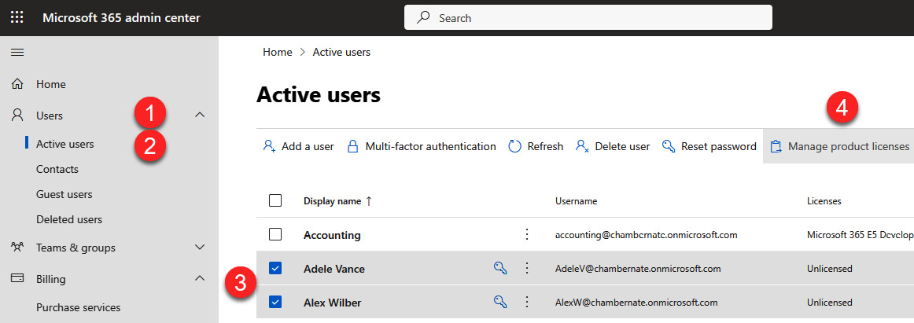The image size is (914, 323).
Task: Click the Manage product licenses clipboard icon
Action: pos(776,146)
